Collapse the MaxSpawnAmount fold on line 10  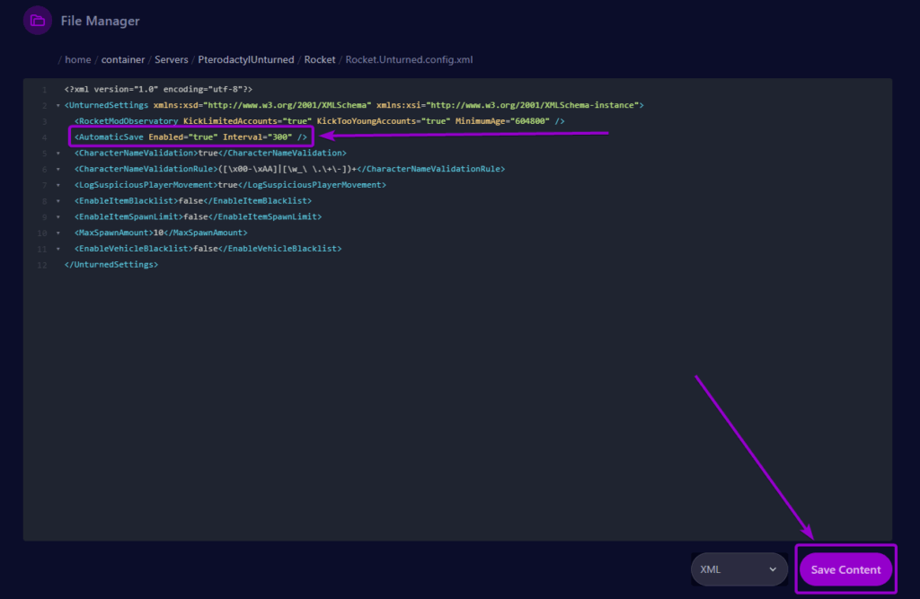[58, 233]
